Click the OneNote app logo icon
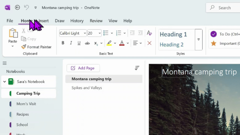The image size is (240, 135). pos(7,8)
